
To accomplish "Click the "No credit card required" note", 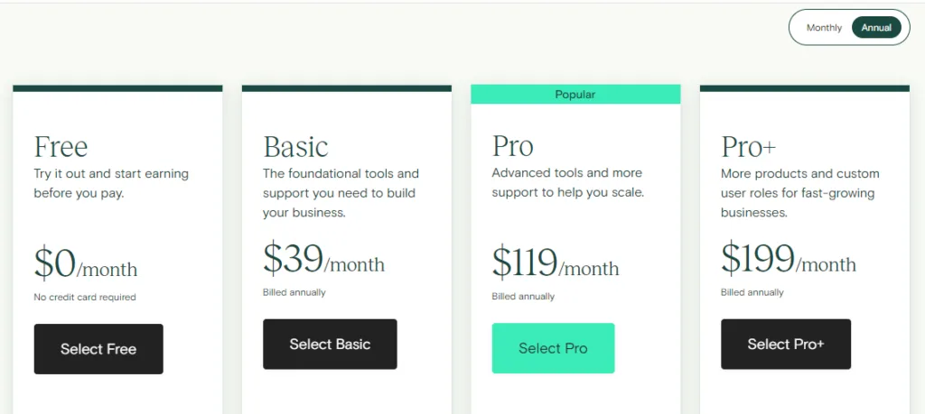I will tap(85, 297).
